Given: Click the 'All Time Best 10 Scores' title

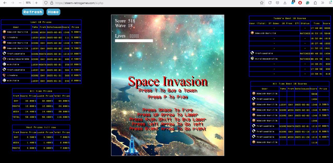Looking at the screenshot, I should point(290,84).
